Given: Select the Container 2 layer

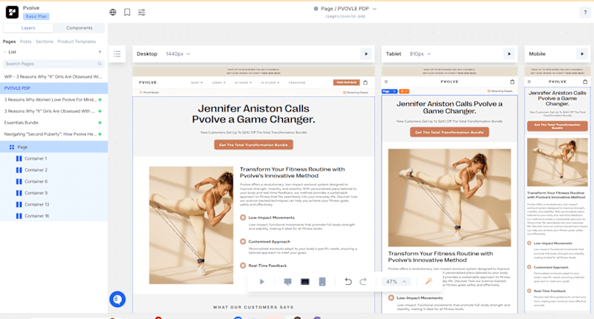Looking at the screenshot, I should [x=53, y=170].
